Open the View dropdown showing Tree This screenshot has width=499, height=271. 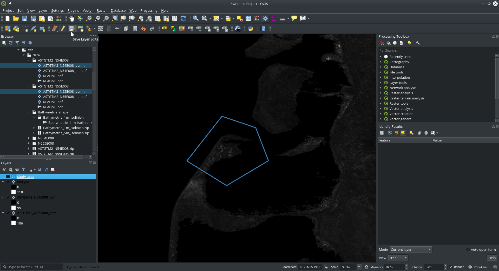[x=398, y=258]
